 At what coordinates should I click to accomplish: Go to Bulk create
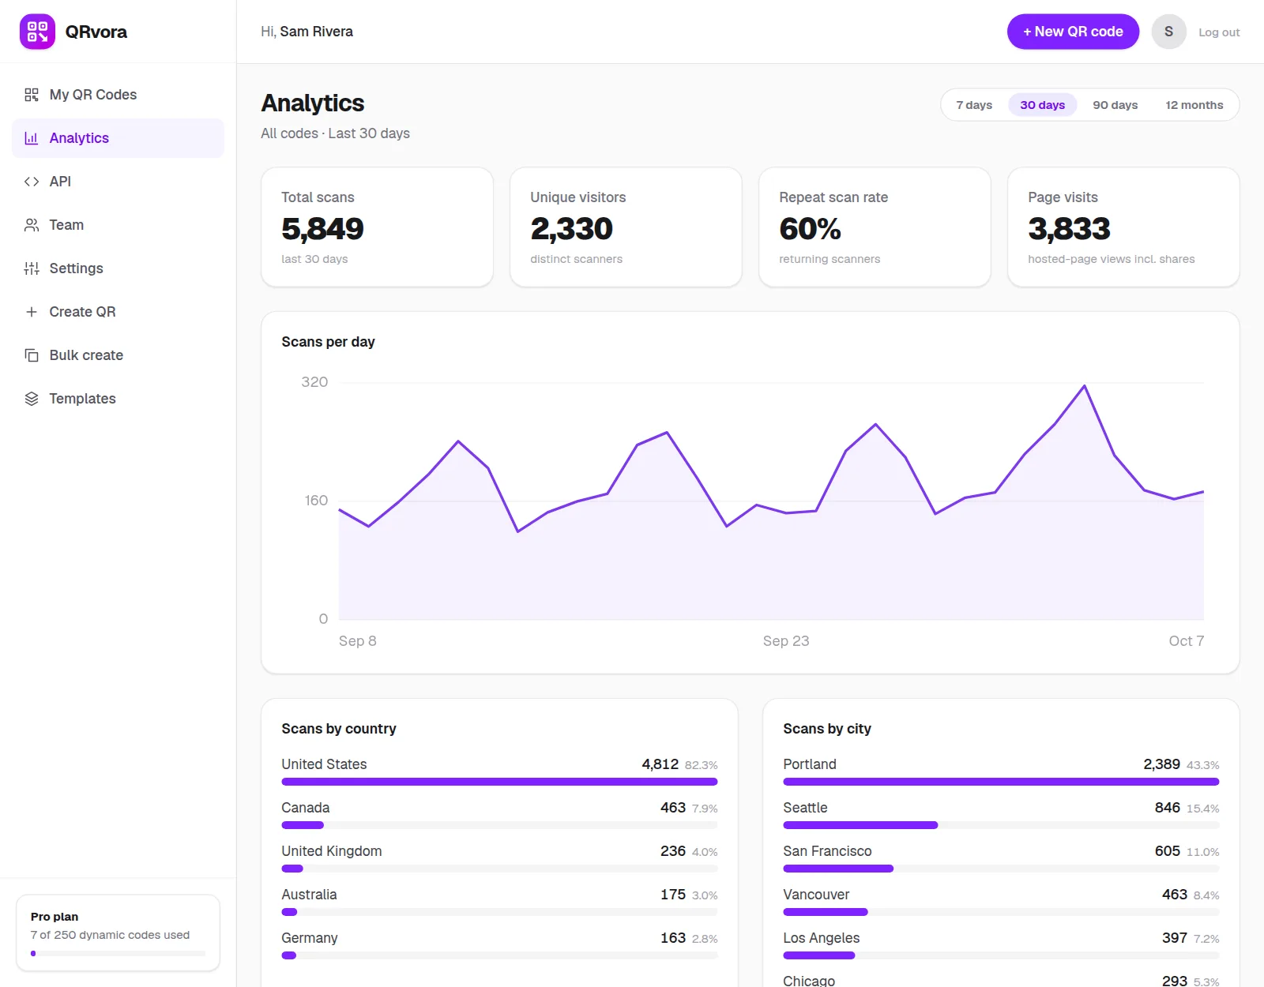coord(118,355)
